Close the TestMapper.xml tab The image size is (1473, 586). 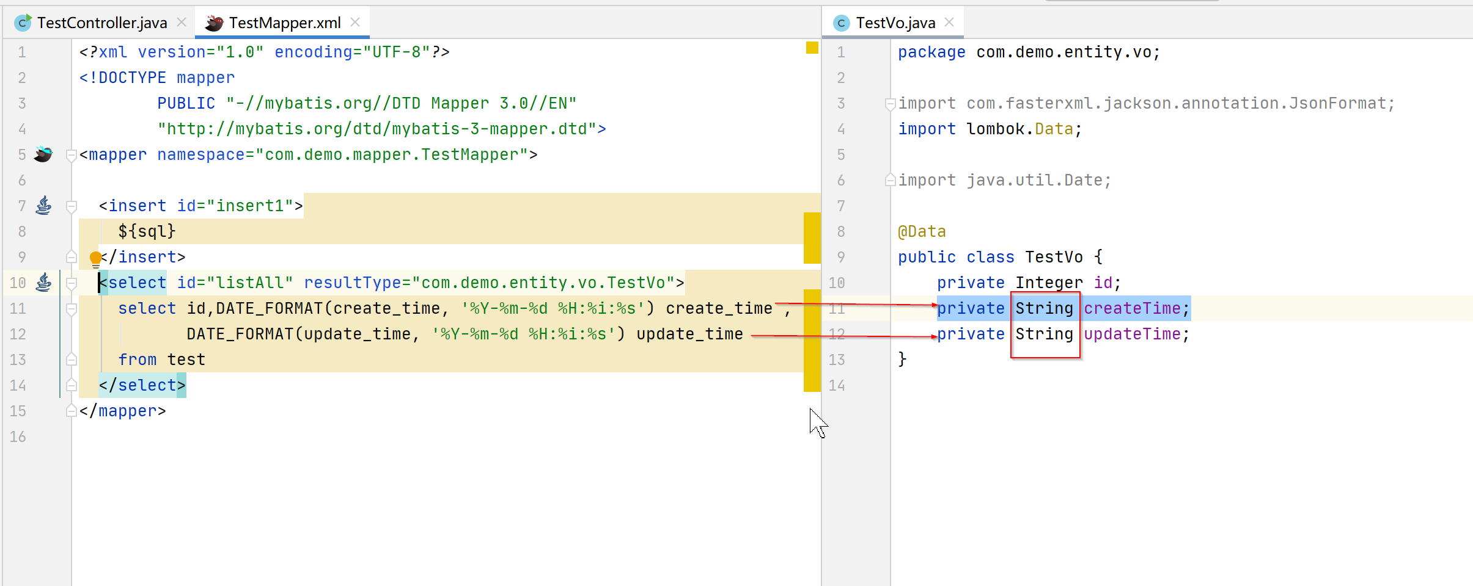coord(355,22)
